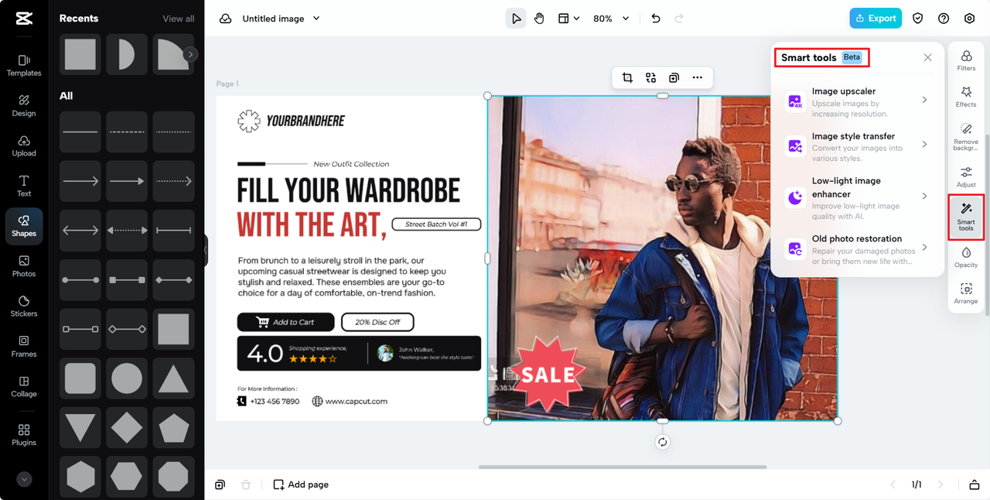Redo the last action
990x500 pixels.
tap(679, 19)
